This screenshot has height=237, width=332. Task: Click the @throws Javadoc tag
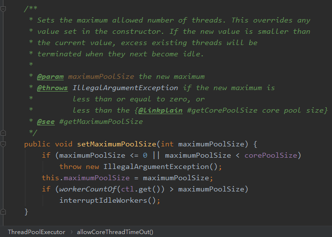(52, 88)
